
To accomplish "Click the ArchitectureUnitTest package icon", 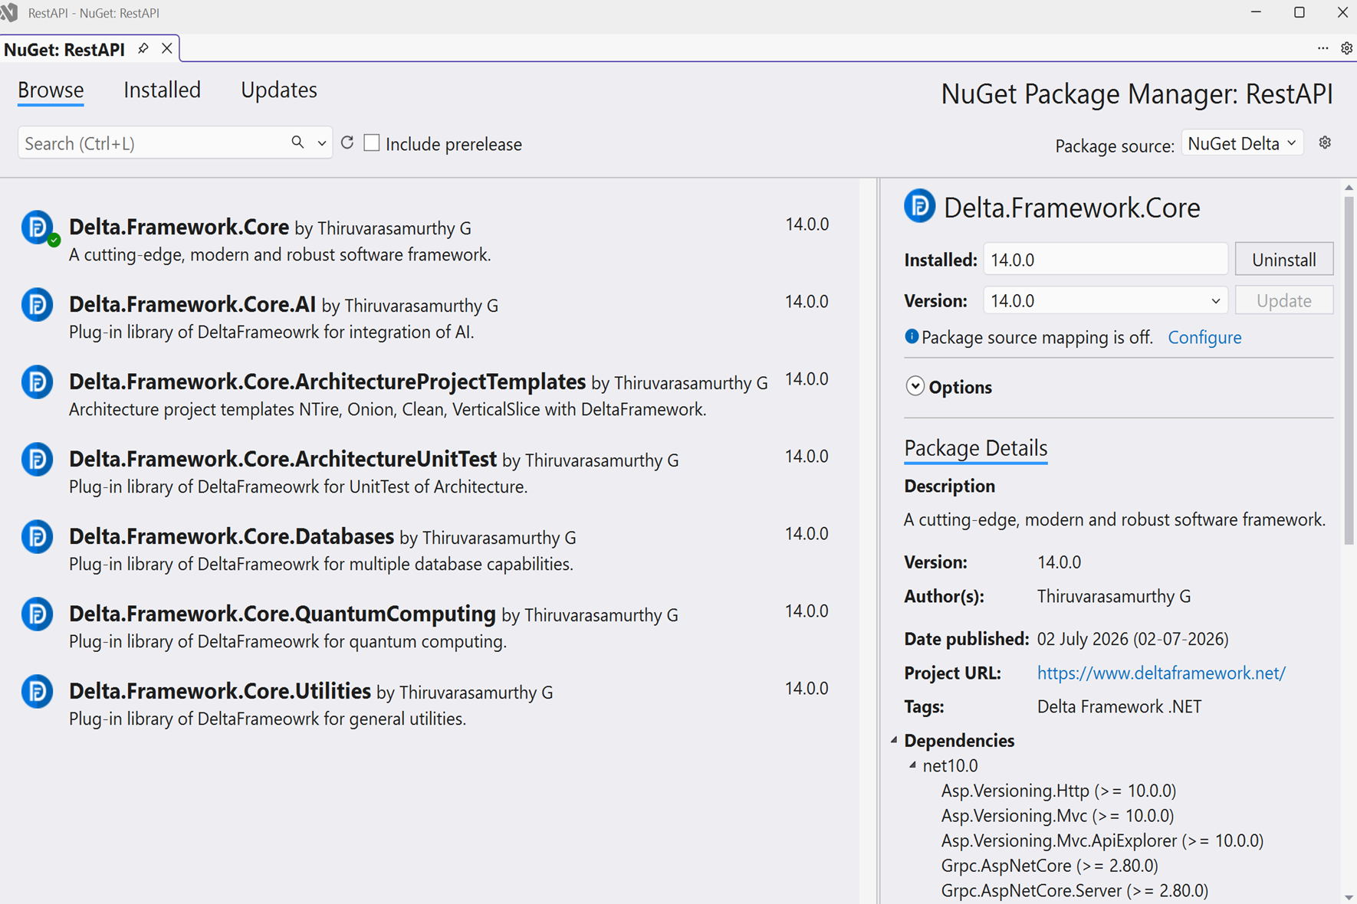I will tap(37, 459).
